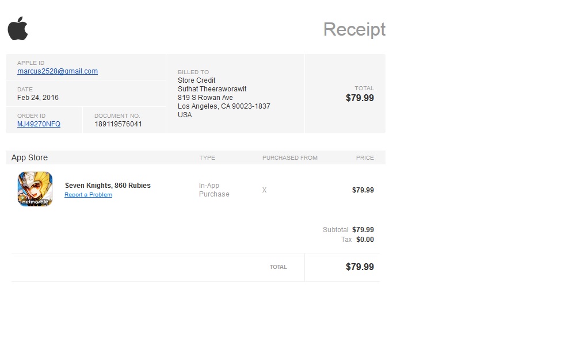Click the Store Credit billing text

point(196,80)
